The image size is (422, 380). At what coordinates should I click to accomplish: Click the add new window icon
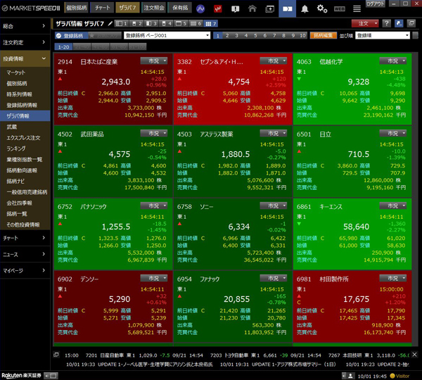269,9
